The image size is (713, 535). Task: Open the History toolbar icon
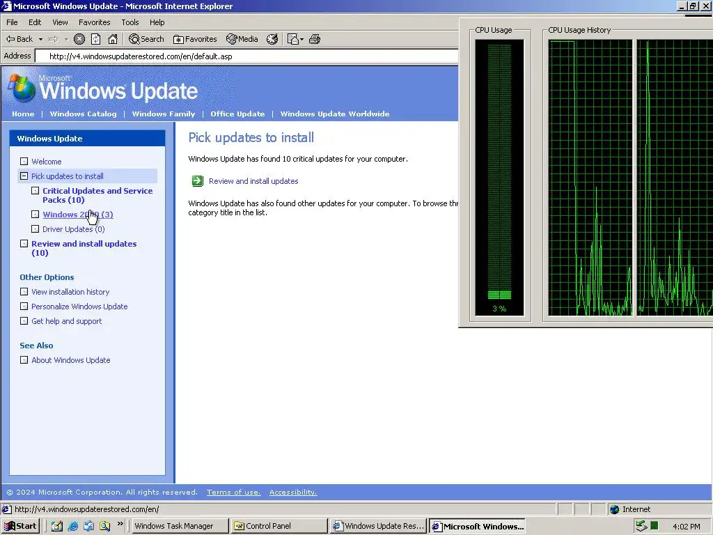272,39
